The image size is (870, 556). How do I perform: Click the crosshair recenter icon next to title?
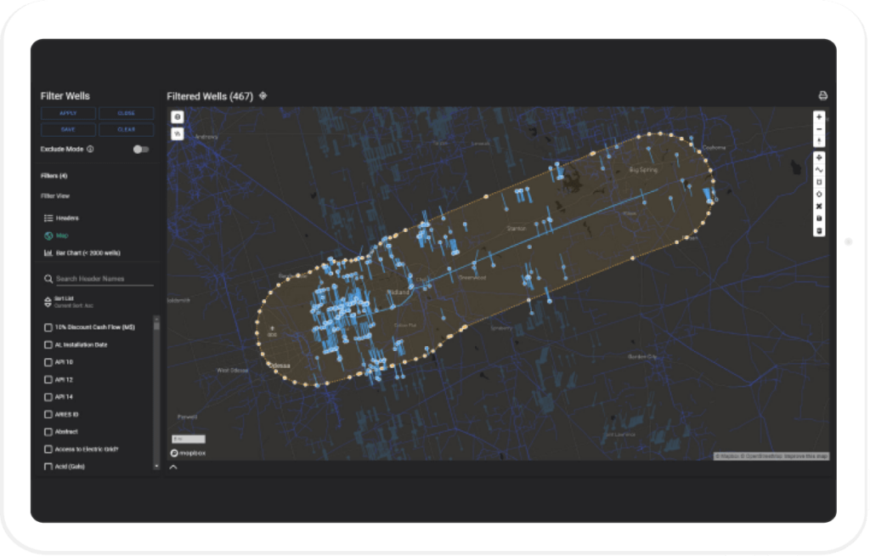click(x=262, y=96)
